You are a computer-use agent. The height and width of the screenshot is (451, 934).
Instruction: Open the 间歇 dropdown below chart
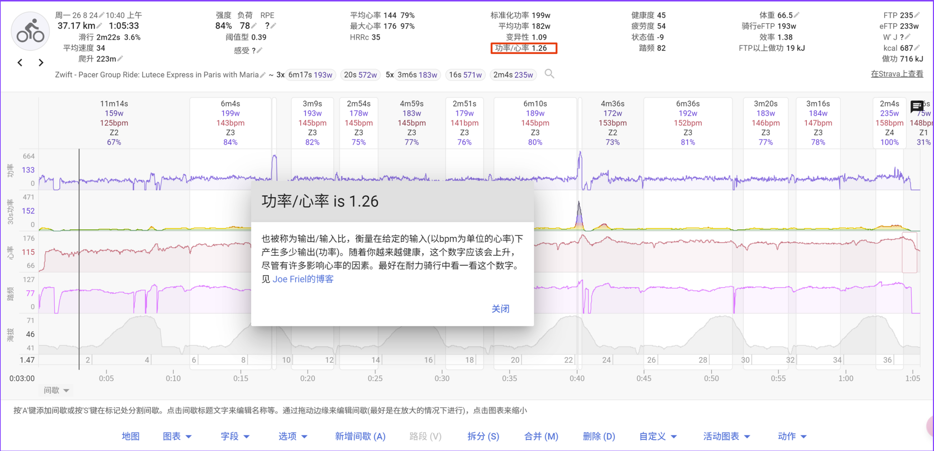(56, 390)
